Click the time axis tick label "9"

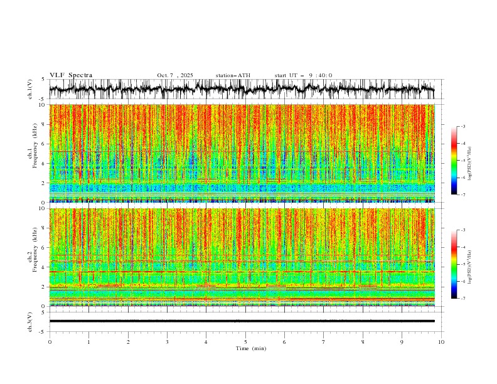pyautogui.click(x=402, y=342)
